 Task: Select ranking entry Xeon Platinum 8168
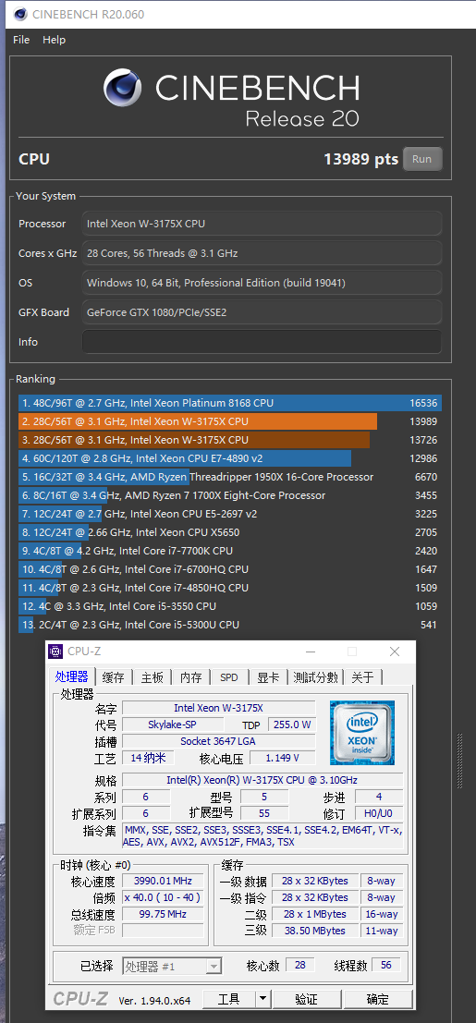tap(230, 403)
